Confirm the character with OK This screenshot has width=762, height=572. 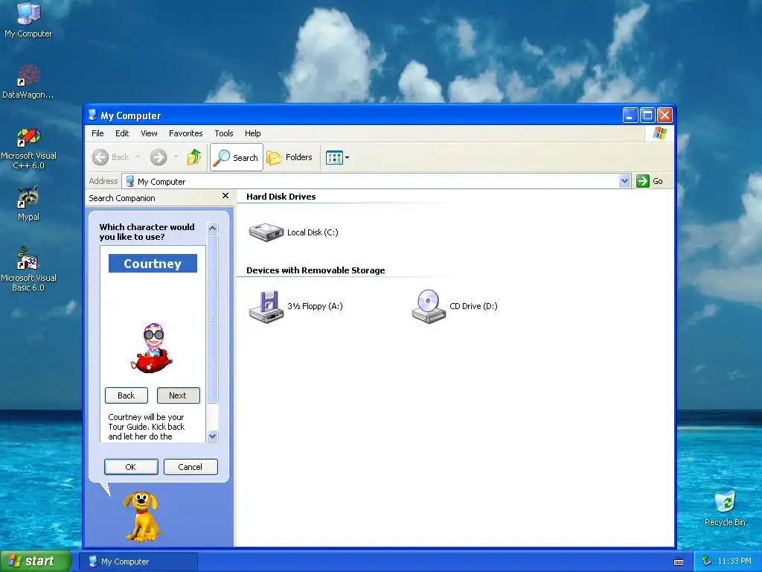[131, 467]
